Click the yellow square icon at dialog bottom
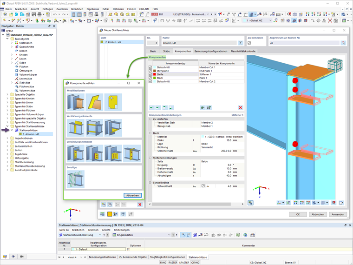The width and height of the screenshot is (353, 265). [110, 214]
